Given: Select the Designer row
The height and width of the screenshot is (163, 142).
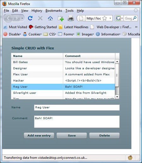Looking at the screenshot, I should (x=63, y=68).
